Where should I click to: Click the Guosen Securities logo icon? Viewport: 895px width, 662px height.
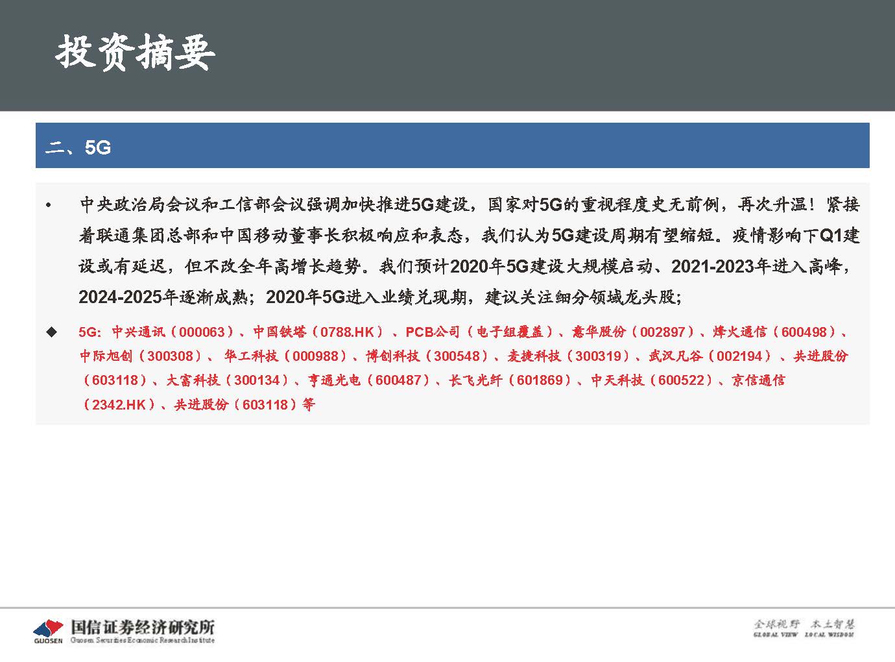(49, 630)
